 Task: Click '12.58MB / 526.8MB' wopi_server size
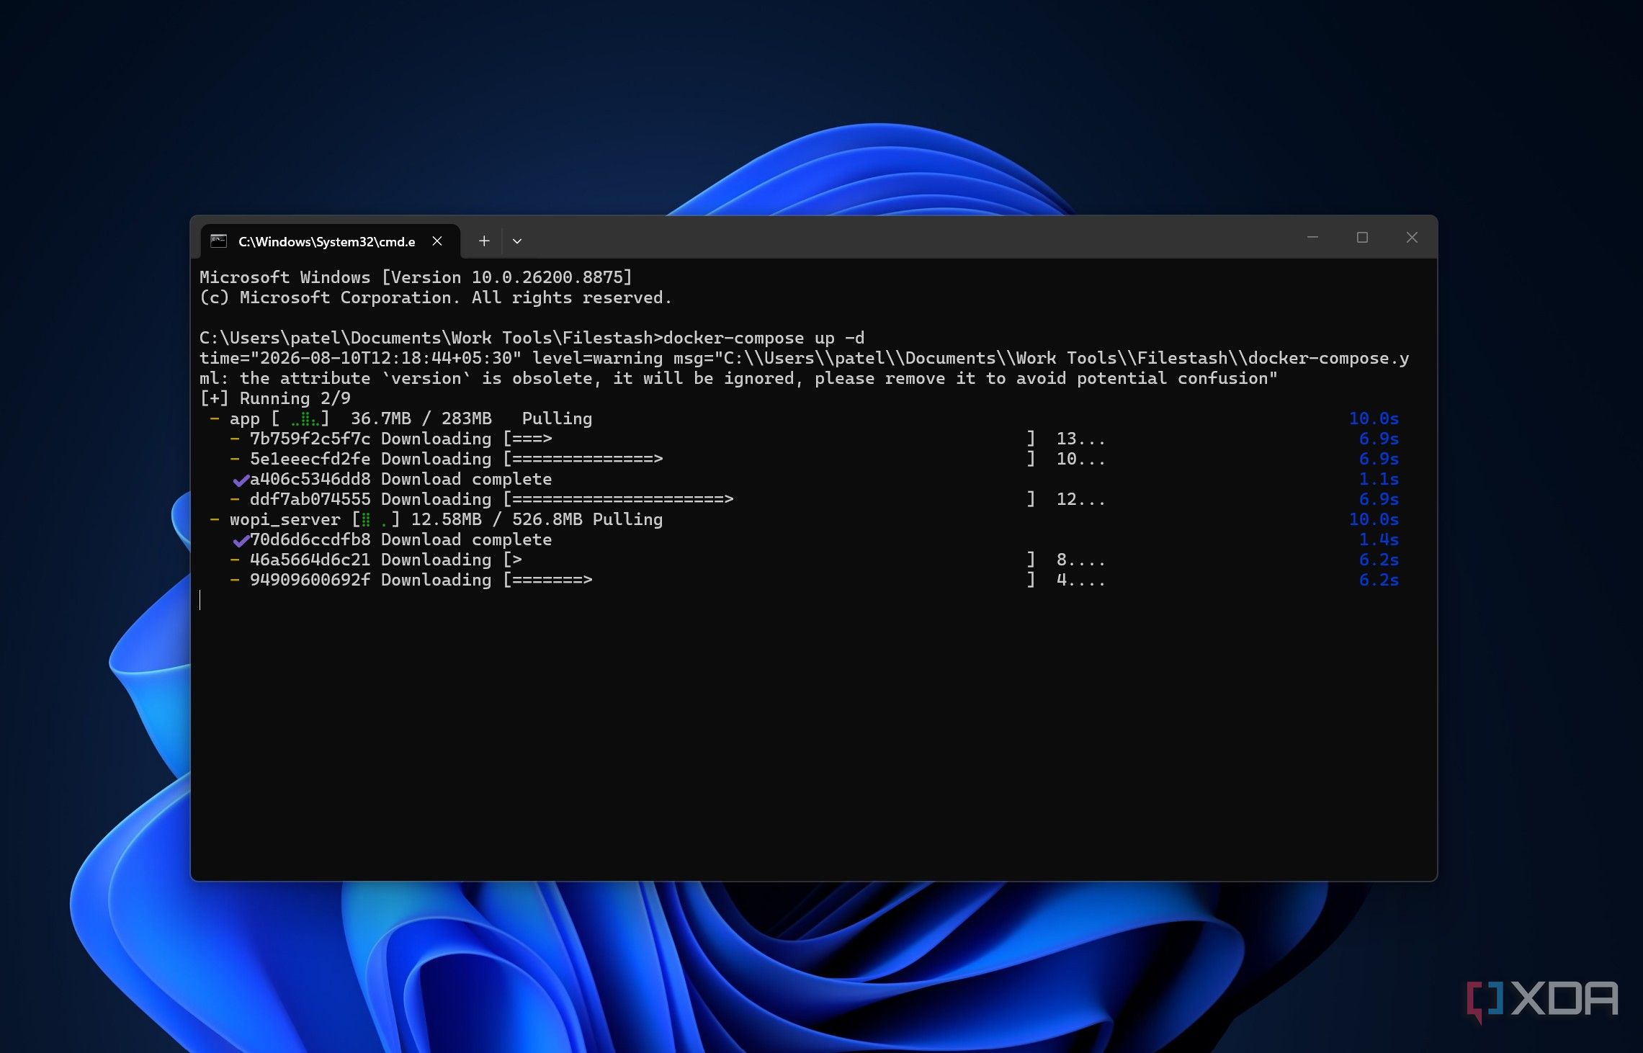(x=496, y=519)
